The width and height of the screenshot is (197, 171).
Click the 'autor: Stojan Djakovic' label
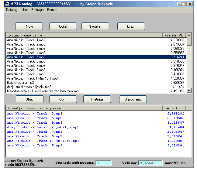pos(25,161)
